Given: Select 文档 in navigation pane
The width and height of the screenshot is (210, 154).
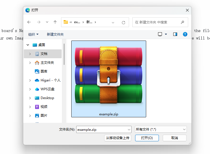Looking at the screenshot, I should click(x=43, y=54).
